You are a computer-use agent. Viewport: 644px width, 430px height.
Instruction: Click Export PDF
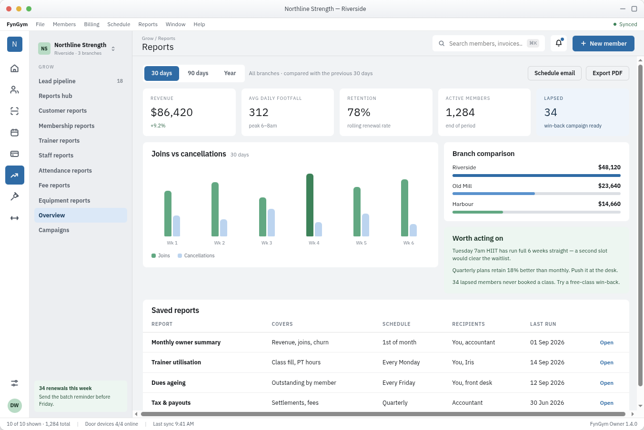607,73
